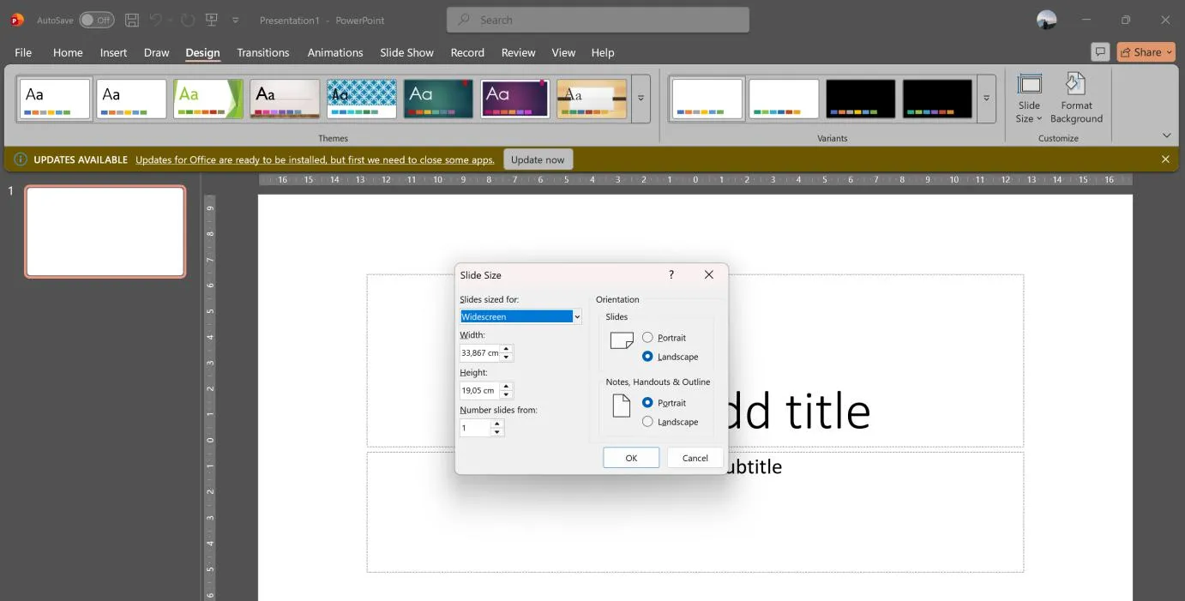Select Portrait orientation for Slides

click(647, 338)
